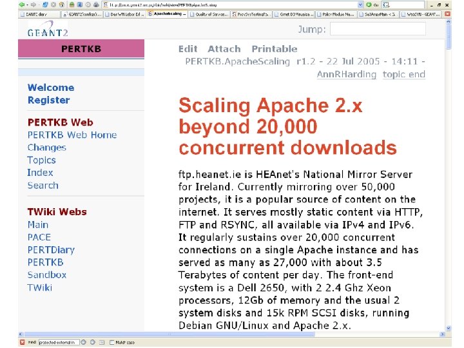Expand the address bar URL dropdown
The image size is (464, 348).
tap(360, 5)
